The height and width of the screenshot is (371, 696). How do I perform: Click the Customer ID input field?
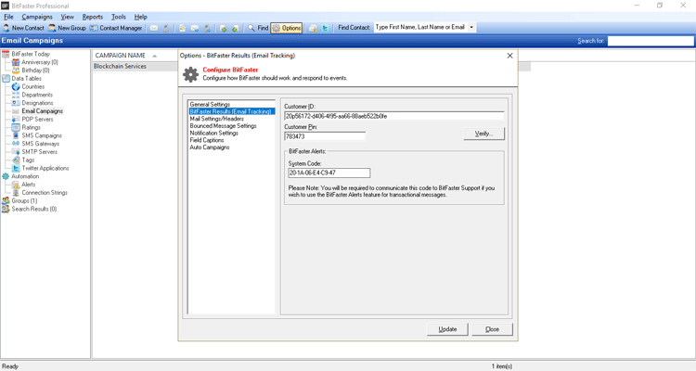[x=394, y=116]
